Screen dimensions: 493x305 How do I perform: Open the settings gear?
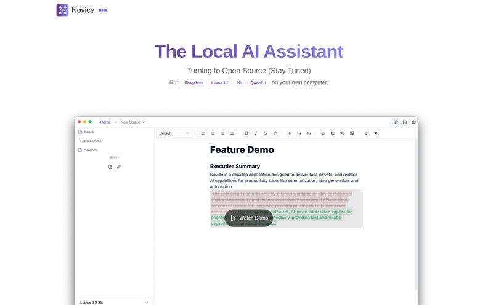click(414, 122)
